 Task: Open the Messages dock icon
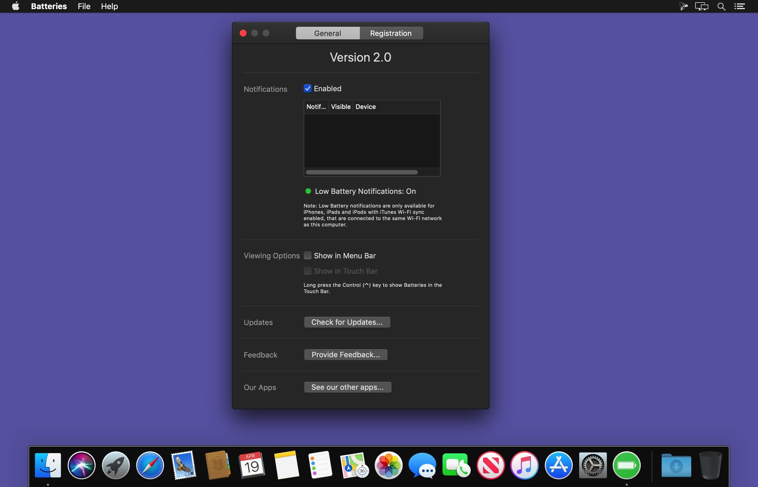[422, 465]
